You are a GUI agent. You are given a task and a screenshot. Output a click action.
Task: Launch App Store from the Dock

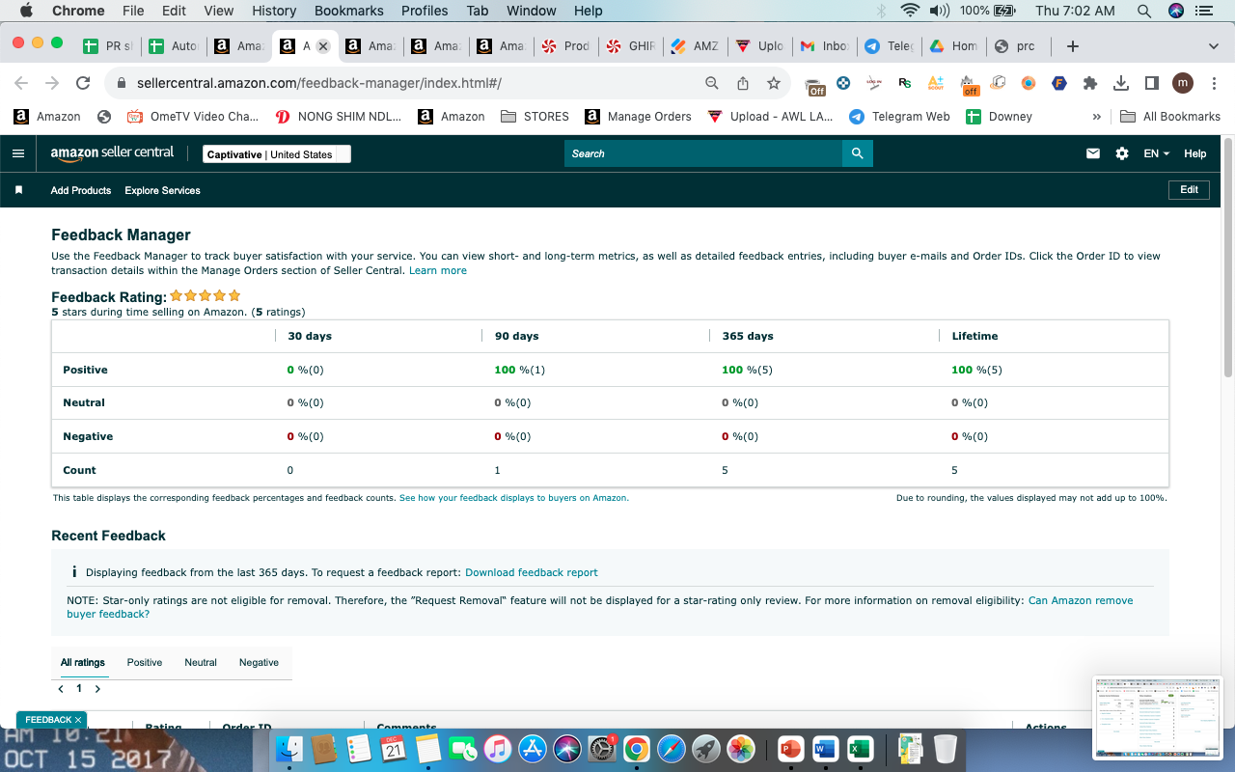pos(533,749)
